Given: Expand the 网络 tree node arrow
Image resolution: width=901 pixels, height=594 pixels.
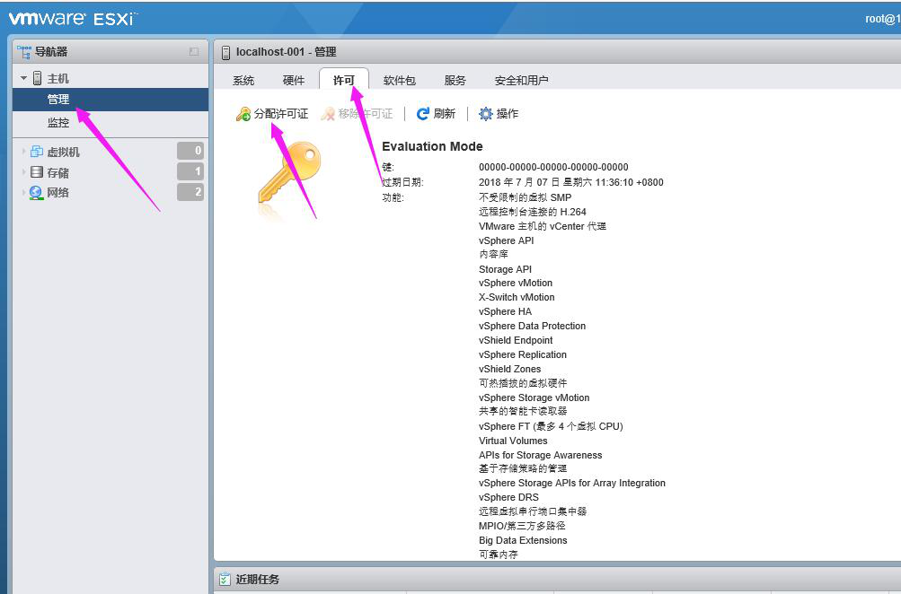Looking at the screenshot, I should click(23, 192).
